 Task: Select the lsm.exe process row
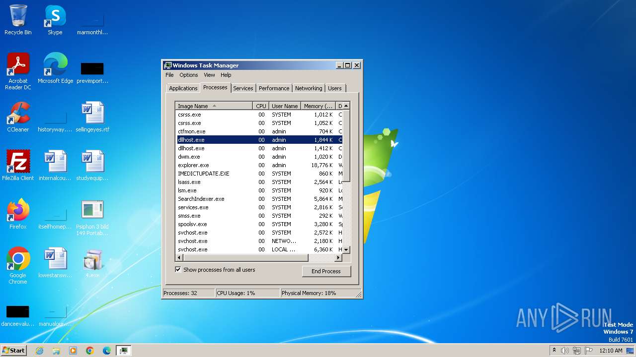click(259, 190)
